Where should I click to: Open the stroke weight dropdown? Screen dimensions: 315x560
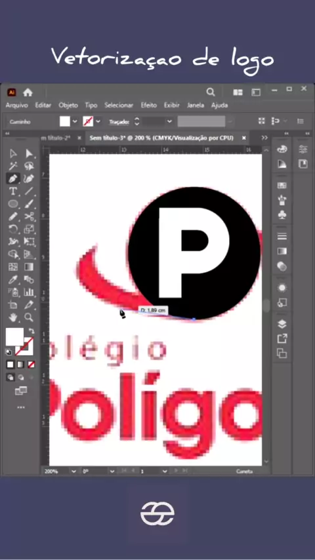click(x=169, y=121)
